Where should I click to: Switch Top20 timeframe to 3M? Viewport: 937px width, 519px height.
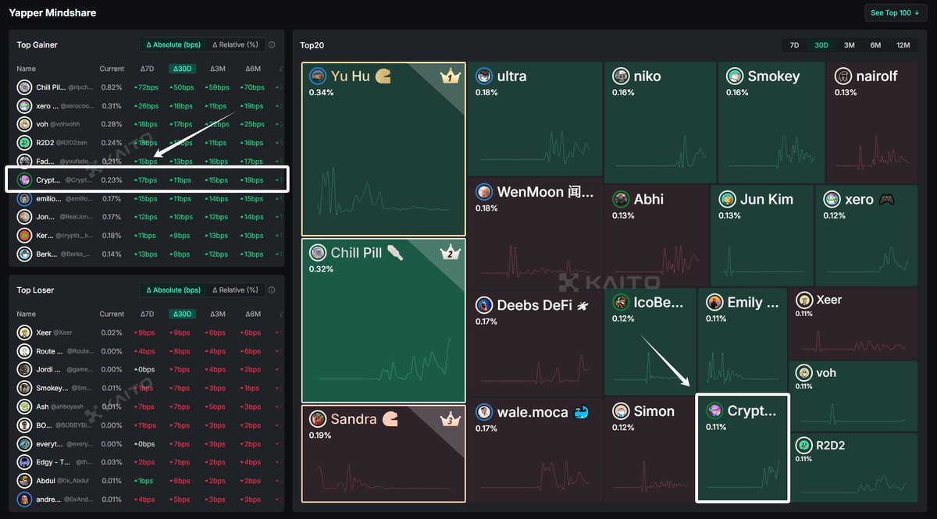(x=849, y=45)
